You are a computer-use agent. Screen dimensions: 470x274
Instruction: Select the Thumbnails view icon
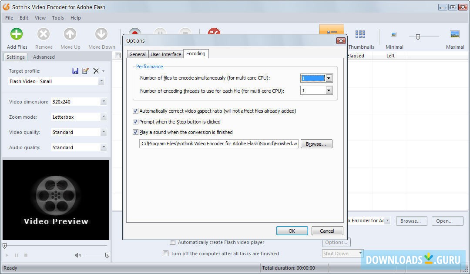pos(360,34)
